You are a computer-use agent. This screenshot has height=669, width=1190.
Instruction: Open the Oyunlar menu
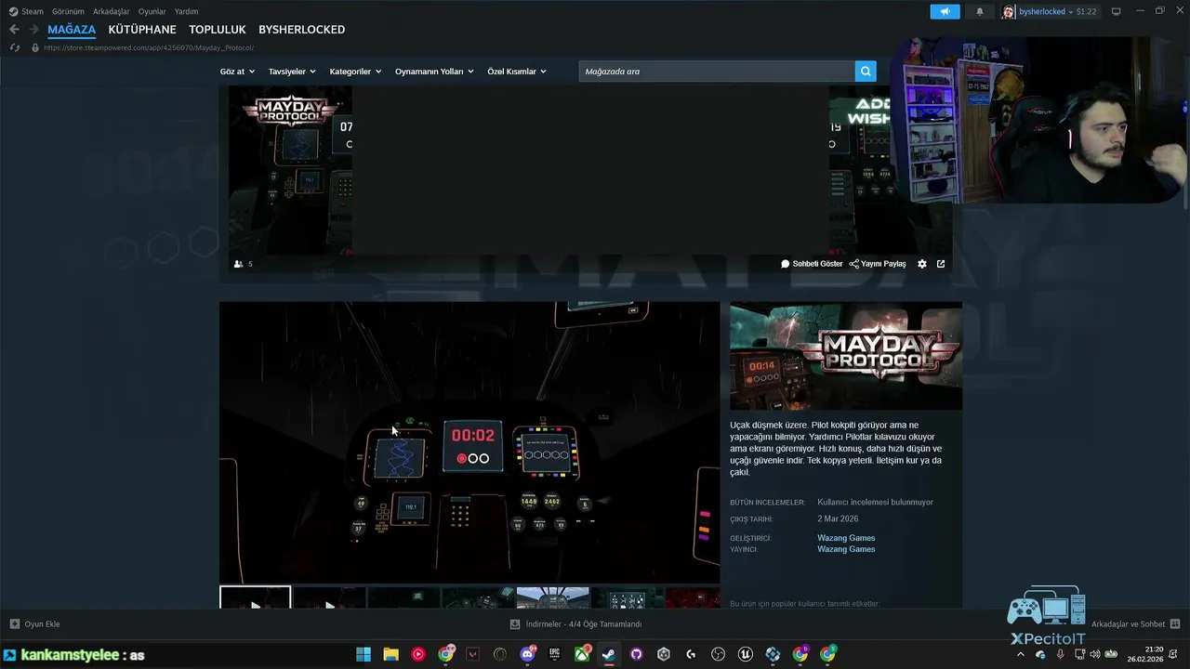click(x=152, y=11)
